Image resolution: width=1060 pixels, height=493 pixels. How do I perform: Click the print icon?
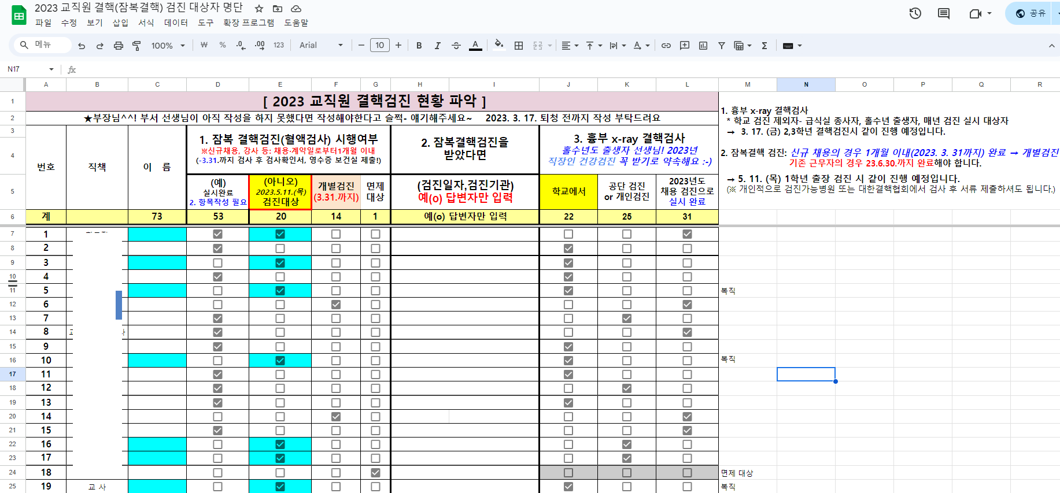click(119, 46)
